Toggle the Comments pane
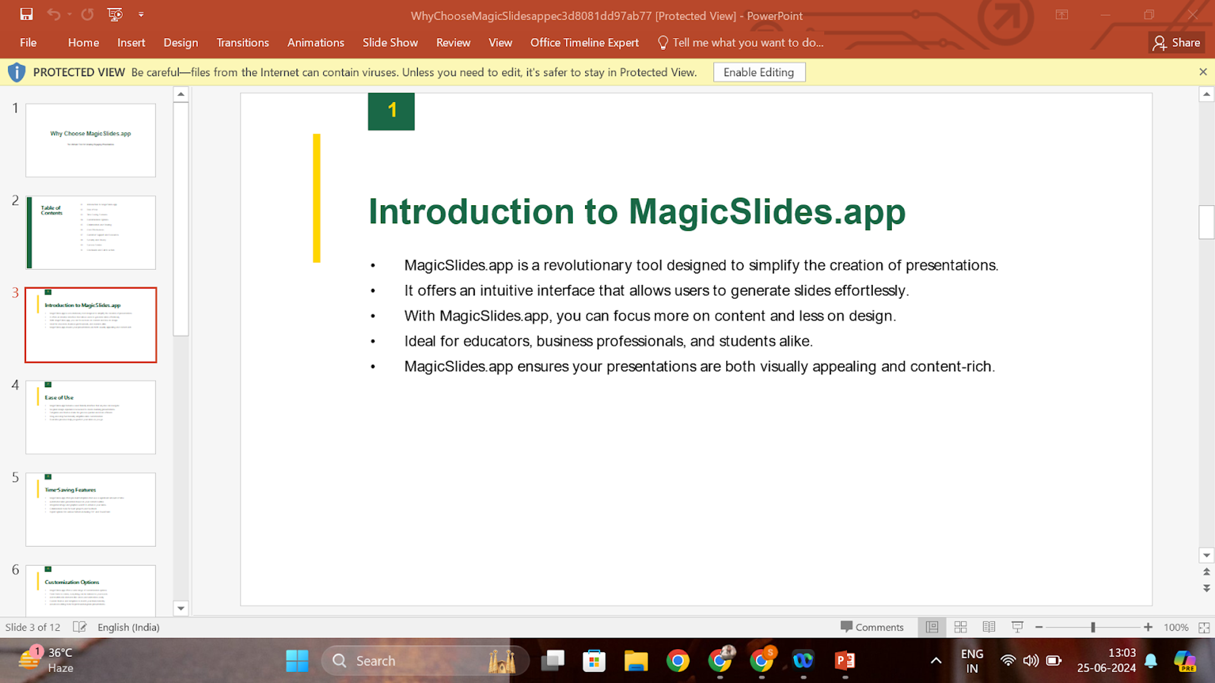Screen dimensions: 1215x683 (872, 627)
